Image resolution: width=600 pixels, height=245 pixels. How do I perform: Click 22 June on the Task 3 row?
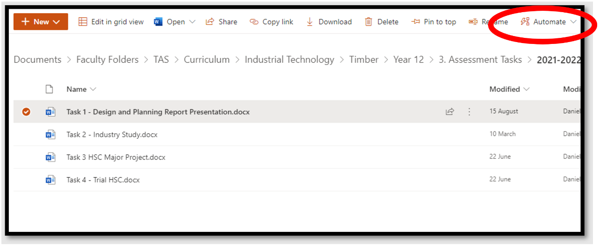pyautogui.click(x=500, y=157)
